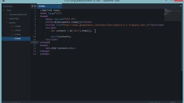
Task: Click the 'Old Content' div text
Action: click(x=60, y=48)
